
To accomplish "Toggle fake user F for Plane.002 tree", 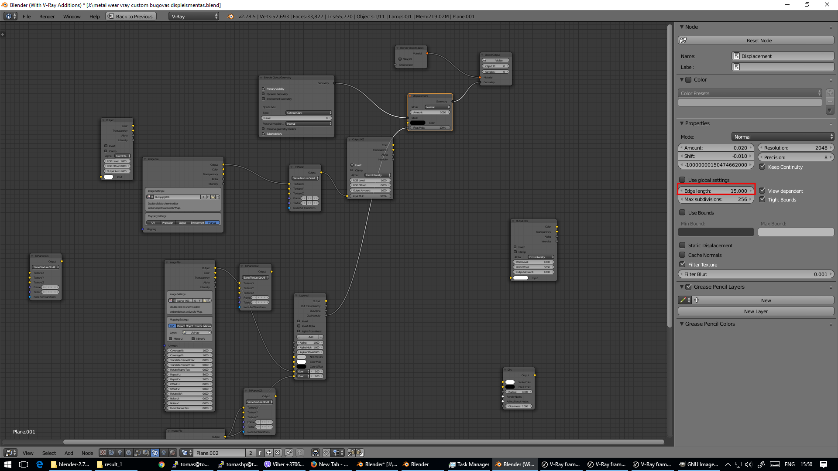I will pyautogui.click(x=260, y=453).
